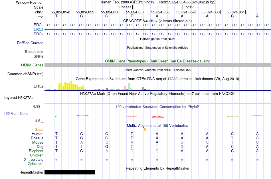This screenshot has height=179, width=271.
Task: Click Publications: Sequences in Scientific Articles title
Action: (157, 48)
